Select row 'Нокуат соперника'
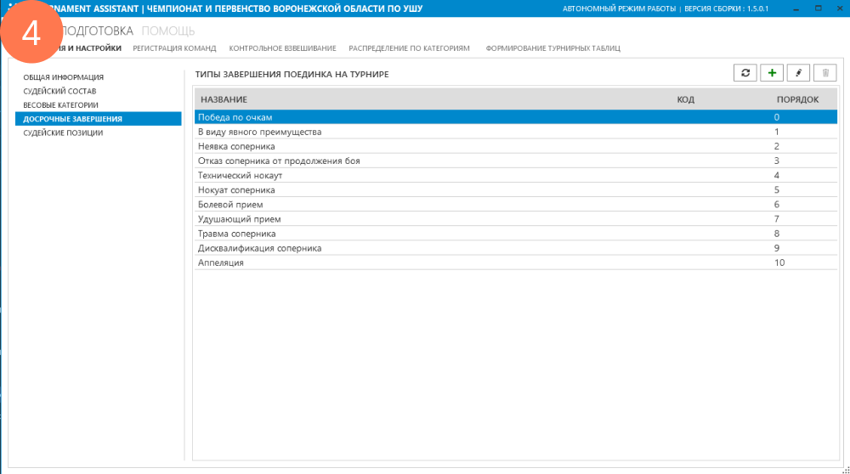This screenshot has height=474, width=850. (x=516, y=190)
